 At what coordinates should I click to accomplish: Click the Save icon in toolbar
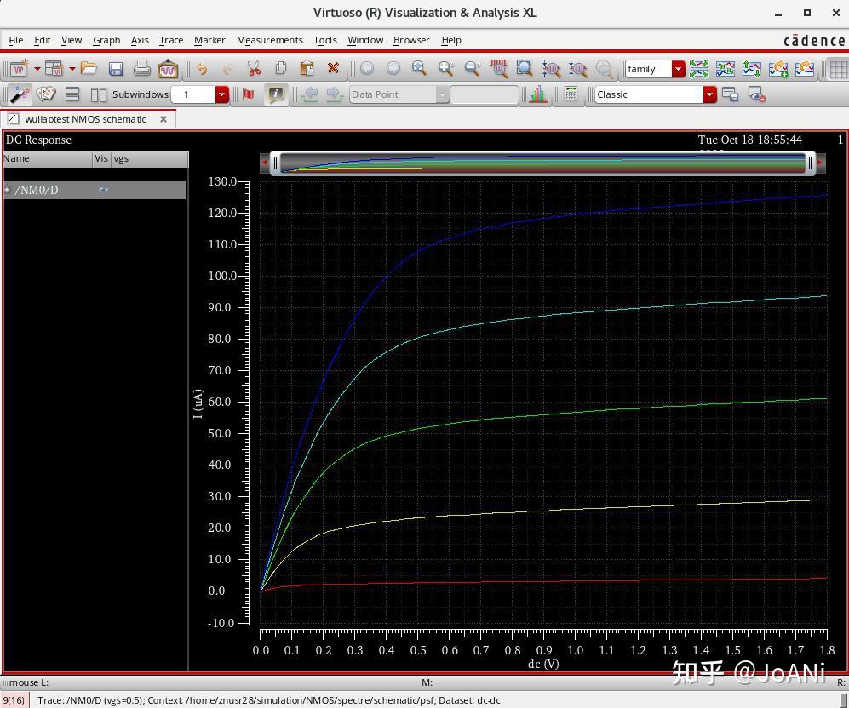tap(116, 69)
